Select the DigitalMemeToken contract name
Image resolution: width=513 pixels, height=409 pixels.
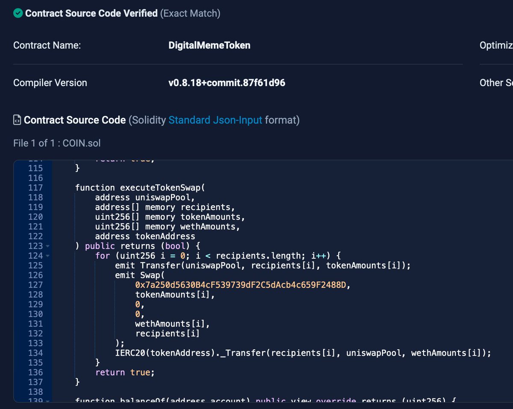click(209, 45)
